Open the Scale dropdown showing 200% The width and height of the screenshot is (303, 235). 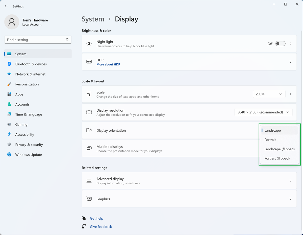[269, 94]
